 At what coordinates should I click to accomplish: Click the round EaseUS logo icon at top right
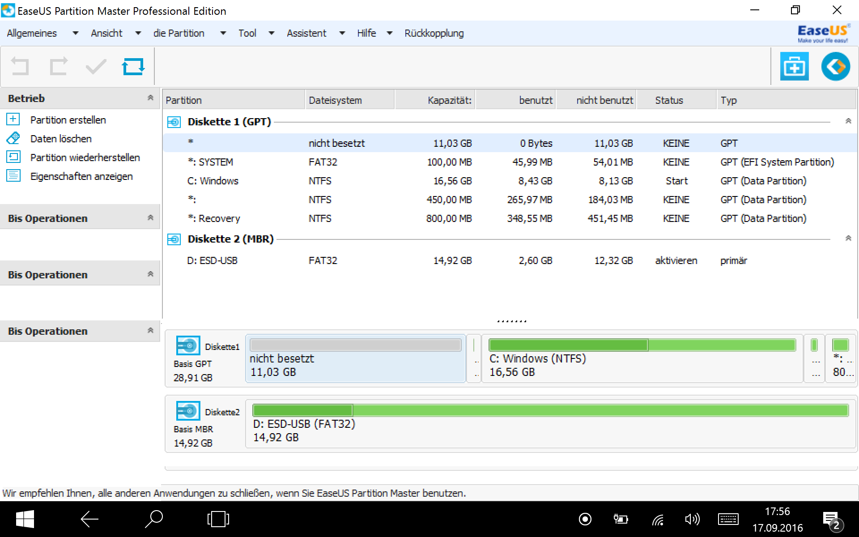click(835, 66)
